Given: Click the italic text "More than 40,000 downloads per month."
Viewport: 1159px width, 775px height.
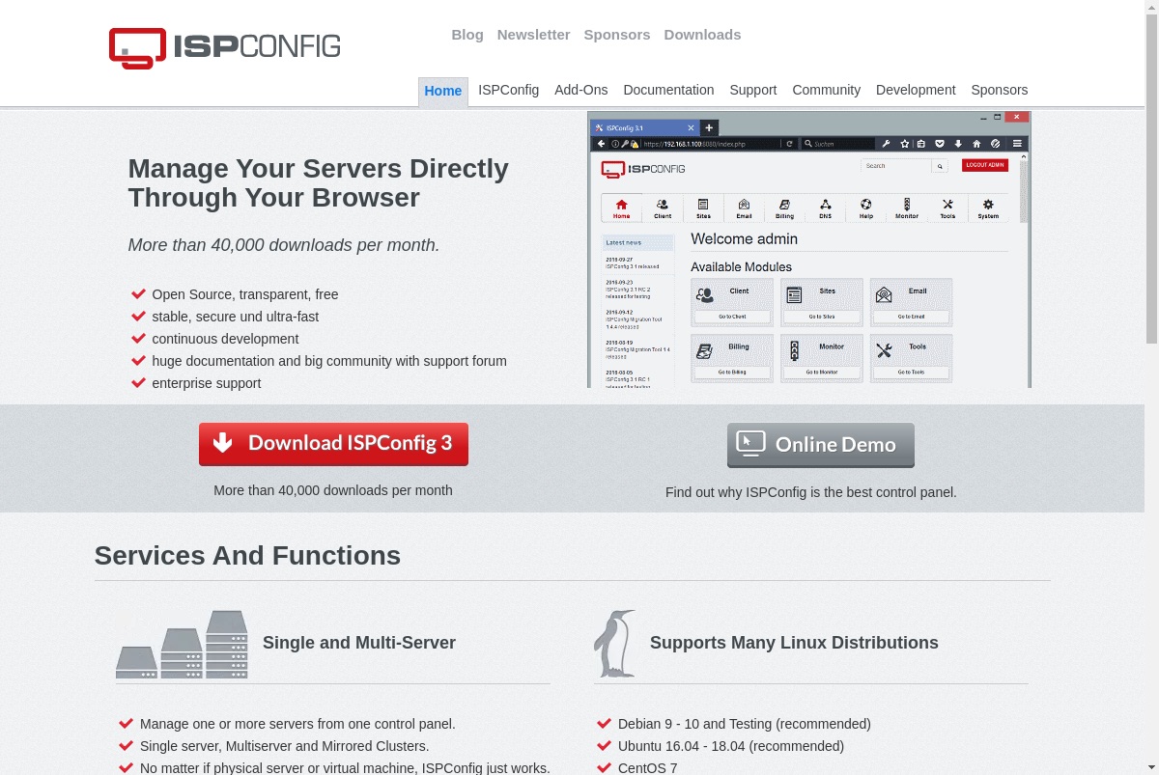Looking at the screenshot, I should click(284, 245).
